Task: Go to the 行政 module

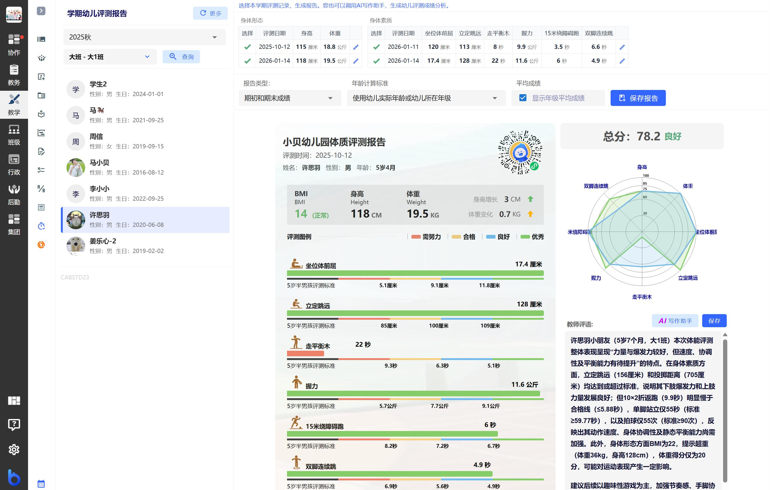Action: click(x=14, y=164)
